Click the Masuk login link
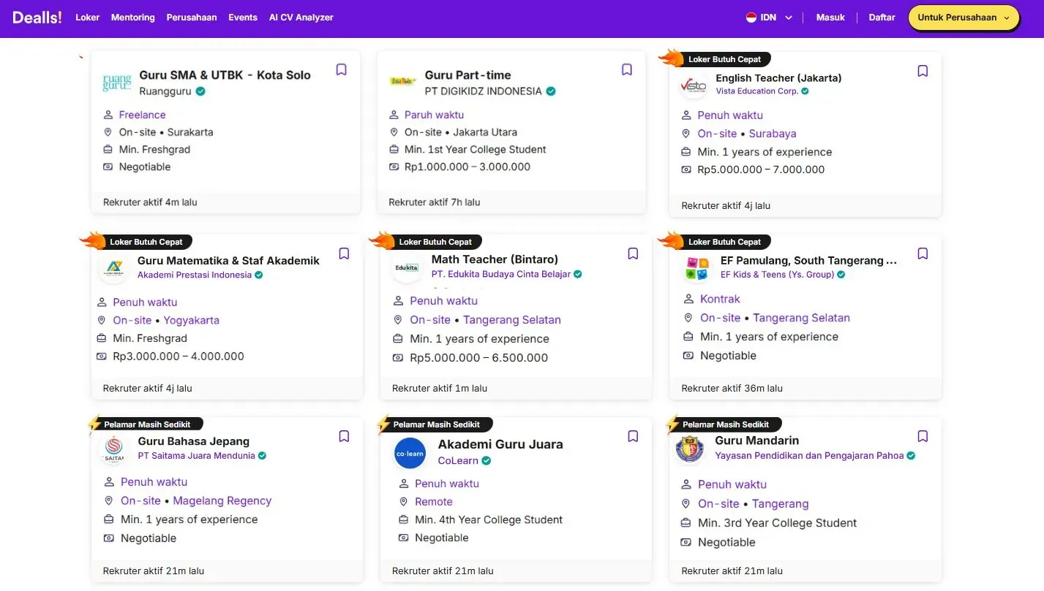 (x=830, y=18)
